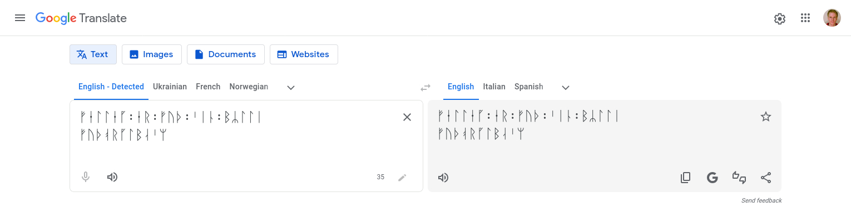The height and width of the screenshot is (222, 851).
Task: Click the Send feedback link
Action: 761,200
